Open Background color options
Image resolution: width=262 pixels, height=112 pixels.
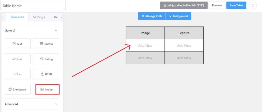coord(178,16)
